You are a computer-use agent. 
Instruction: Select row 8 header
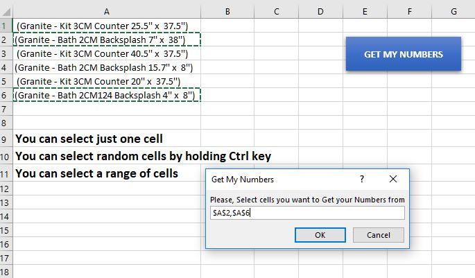tap(6, 123)
